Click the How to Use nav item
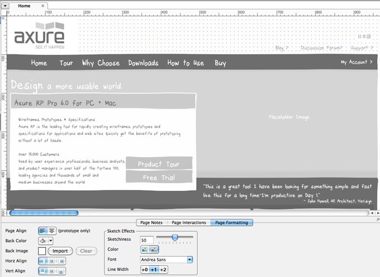The image size is (380, 277). 186,63
